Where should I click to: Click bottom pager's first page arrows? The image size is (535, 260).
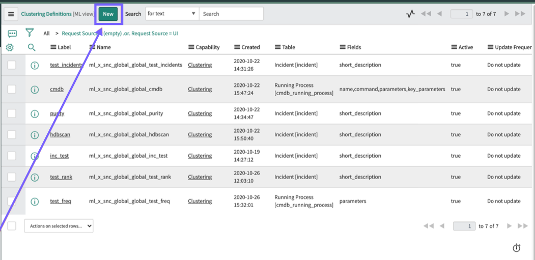429,226
